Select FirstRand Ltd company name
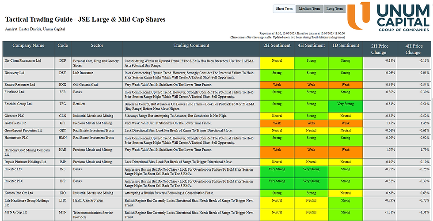The width and height of the screenshot is (433, 221). pos(14,92)
